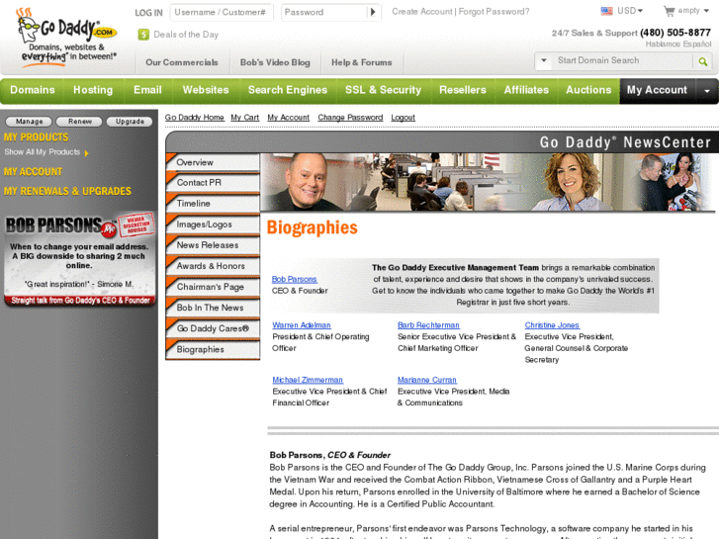The width and height of the screenshot is (719, 539).
Task: Open Timeline page
Action: point(213,203)
